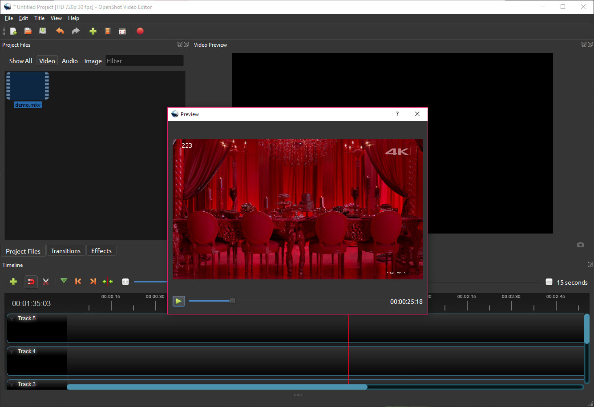Collapse Track 3 with its arrow
594x407 pixels.
12,384
